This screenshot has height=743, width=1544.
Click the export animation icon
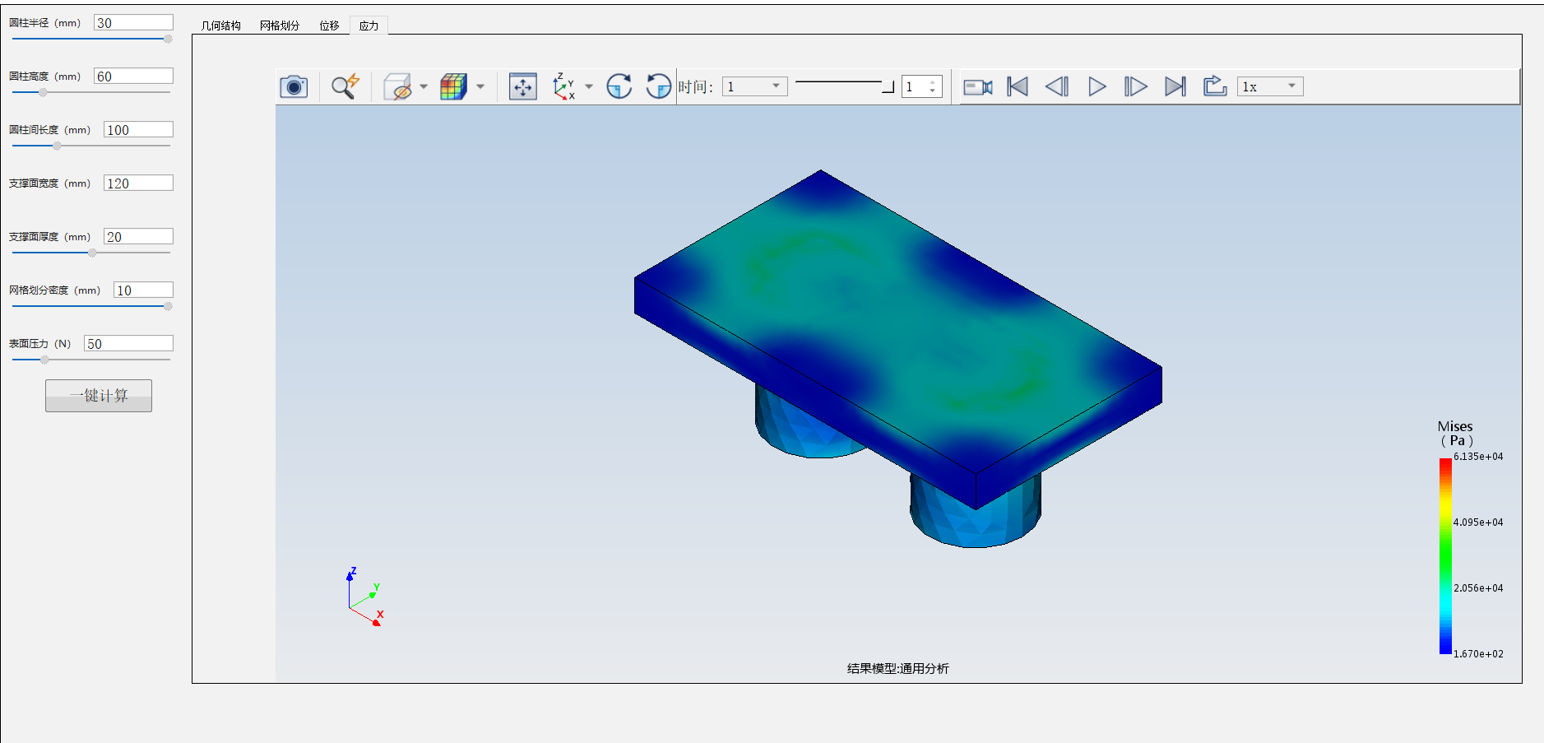1215,86
